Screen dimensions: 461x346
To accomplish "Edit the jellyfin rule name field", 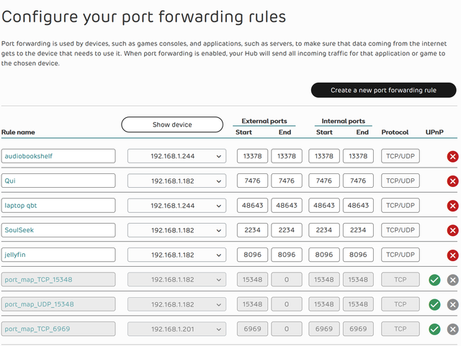I will coord(58,255).
